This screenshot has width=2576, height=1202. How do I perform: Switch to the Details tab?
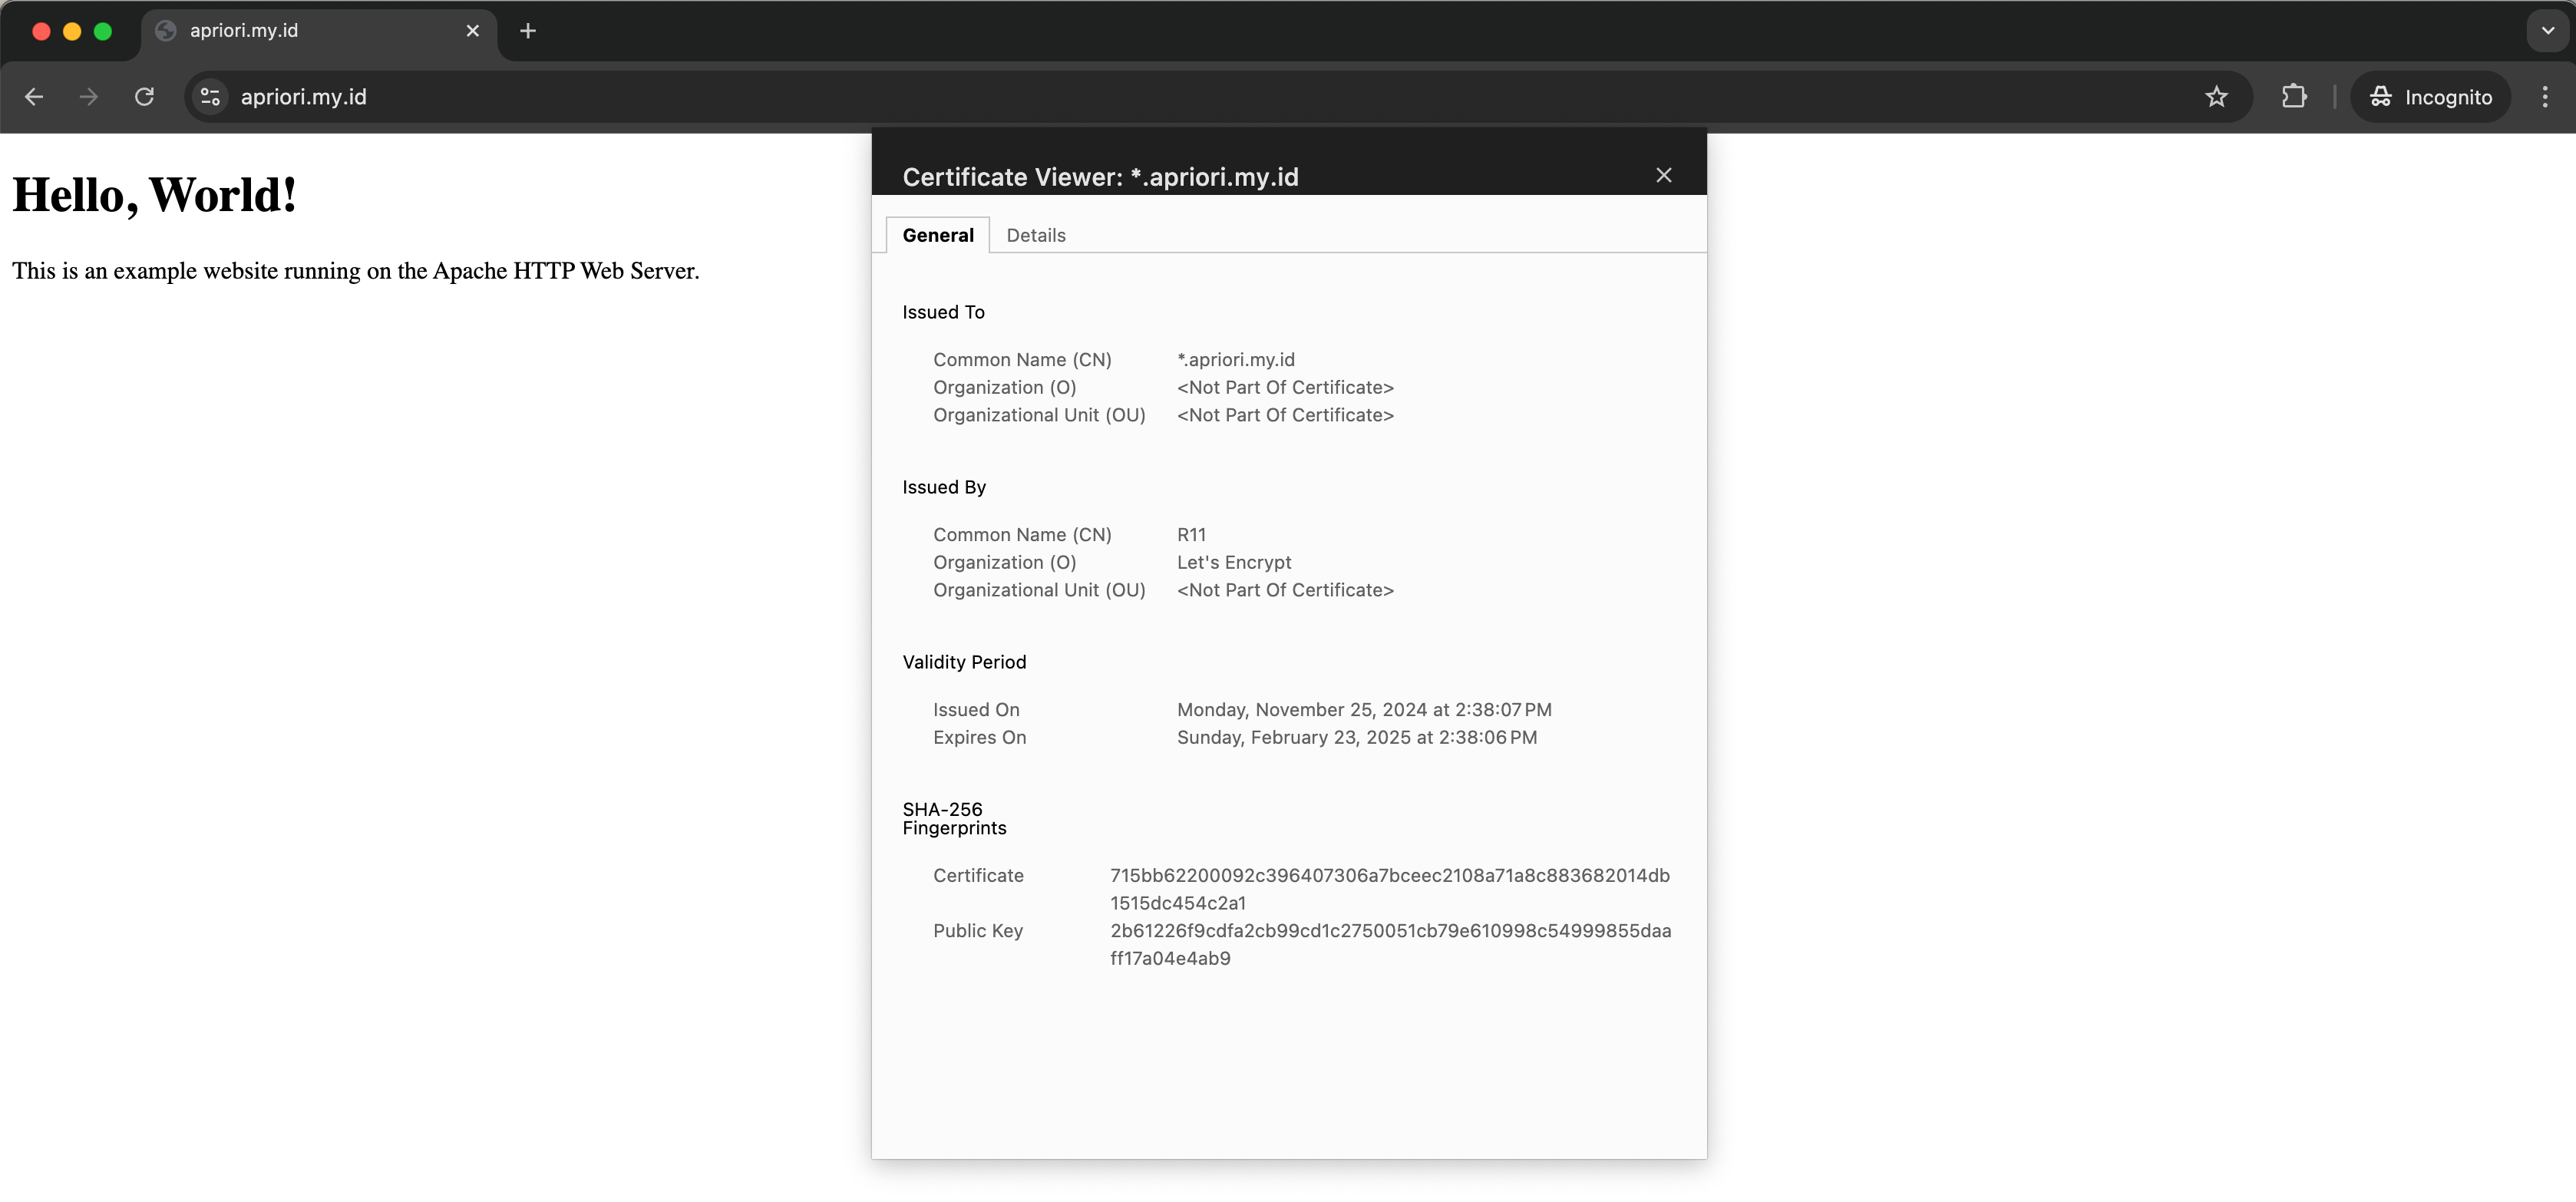click(x=1036, y=235)
